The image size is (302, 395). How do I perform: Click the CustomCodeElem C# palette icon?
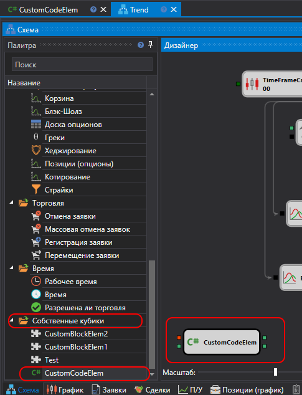36,373
